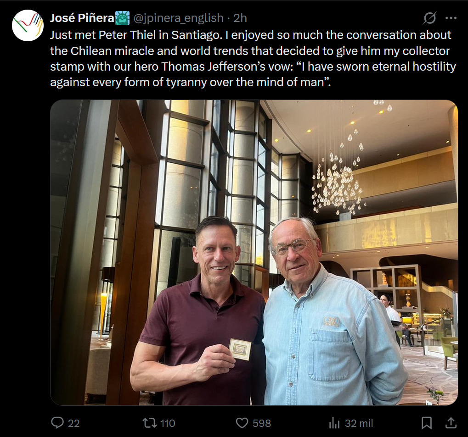Click the repost count 110
Viewport: 468px width, 437px height.
point(167,423)
